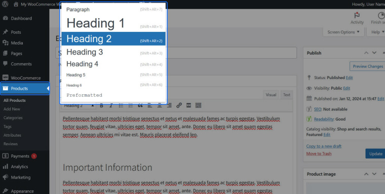Expand Screen Options
Image resolution: width=385 pixels, height=194 pixels.
click(343, 32)
